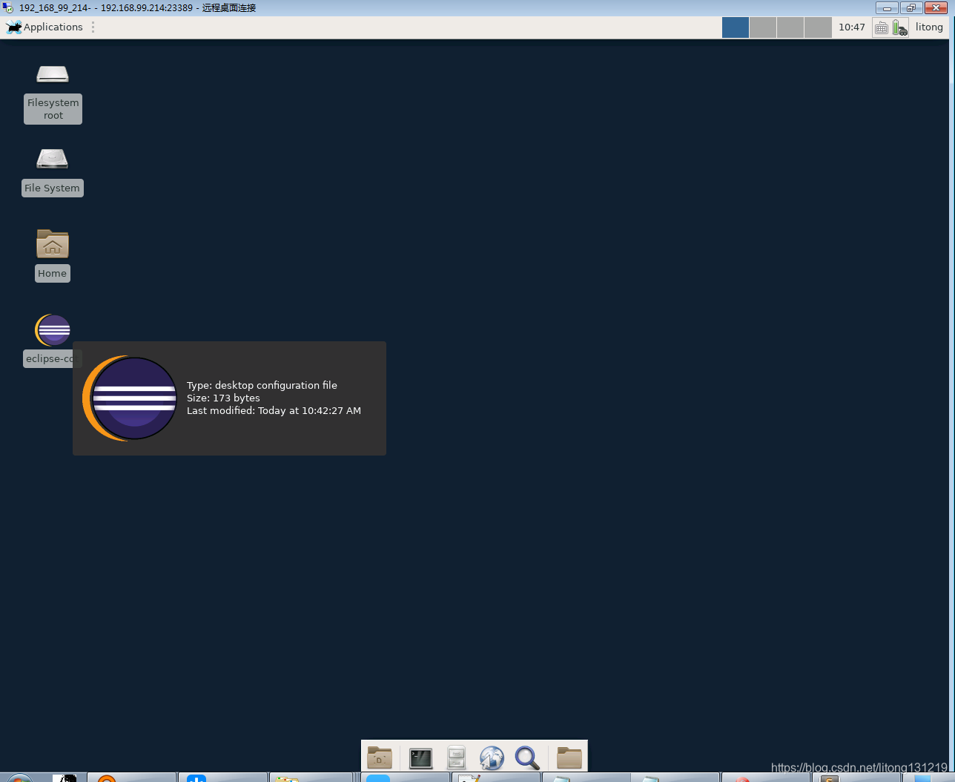Switch to the second workspace in the switcher

tap(762, 27)
